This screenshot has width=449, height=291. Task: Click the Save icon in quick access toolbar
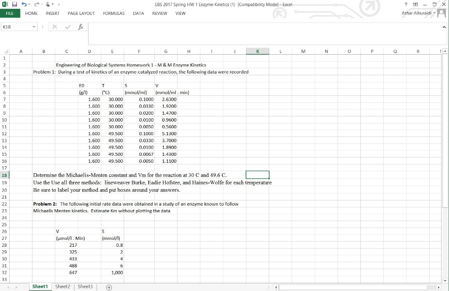(x=14, y=4)
